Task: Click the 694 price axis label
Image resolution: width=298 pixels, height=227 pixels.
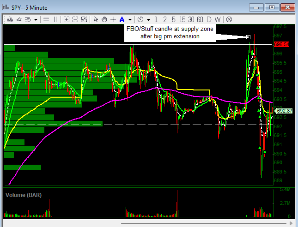Action: coord(278,90)
